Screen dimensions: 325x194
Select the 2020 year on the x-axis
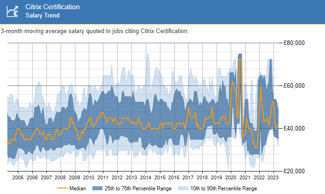click(x=230, y=177)
